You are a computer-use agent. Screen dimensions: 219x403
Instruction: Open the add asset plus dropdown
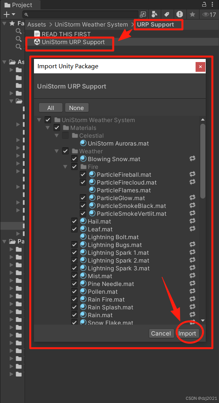(x=9, y=14)
